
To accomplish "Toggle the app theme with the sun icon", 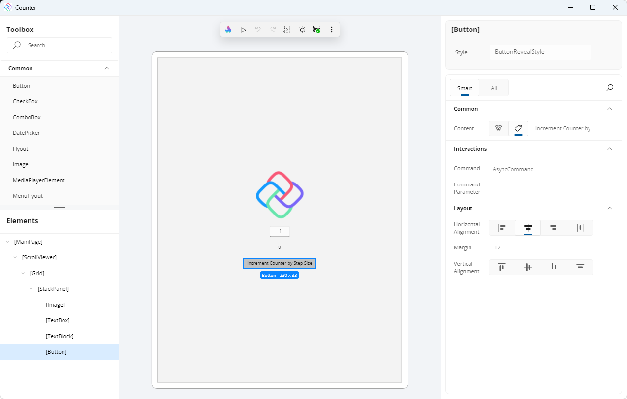I will point(302,30).
